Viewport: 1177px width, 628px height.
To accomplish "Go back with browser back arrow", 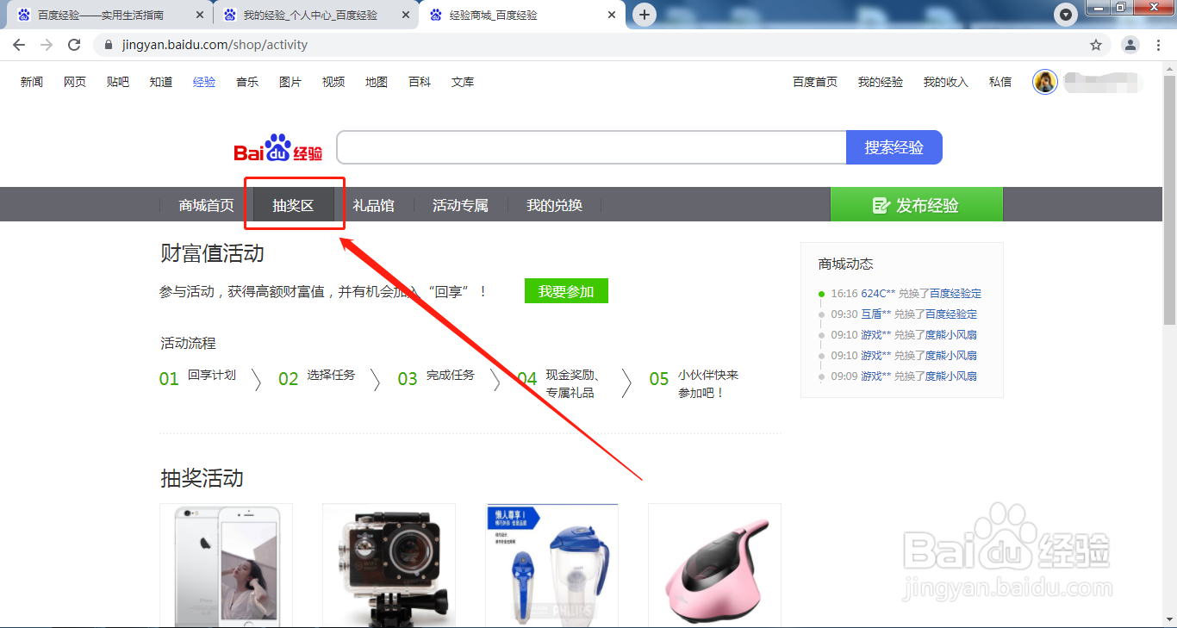I will tap(19, 45).
